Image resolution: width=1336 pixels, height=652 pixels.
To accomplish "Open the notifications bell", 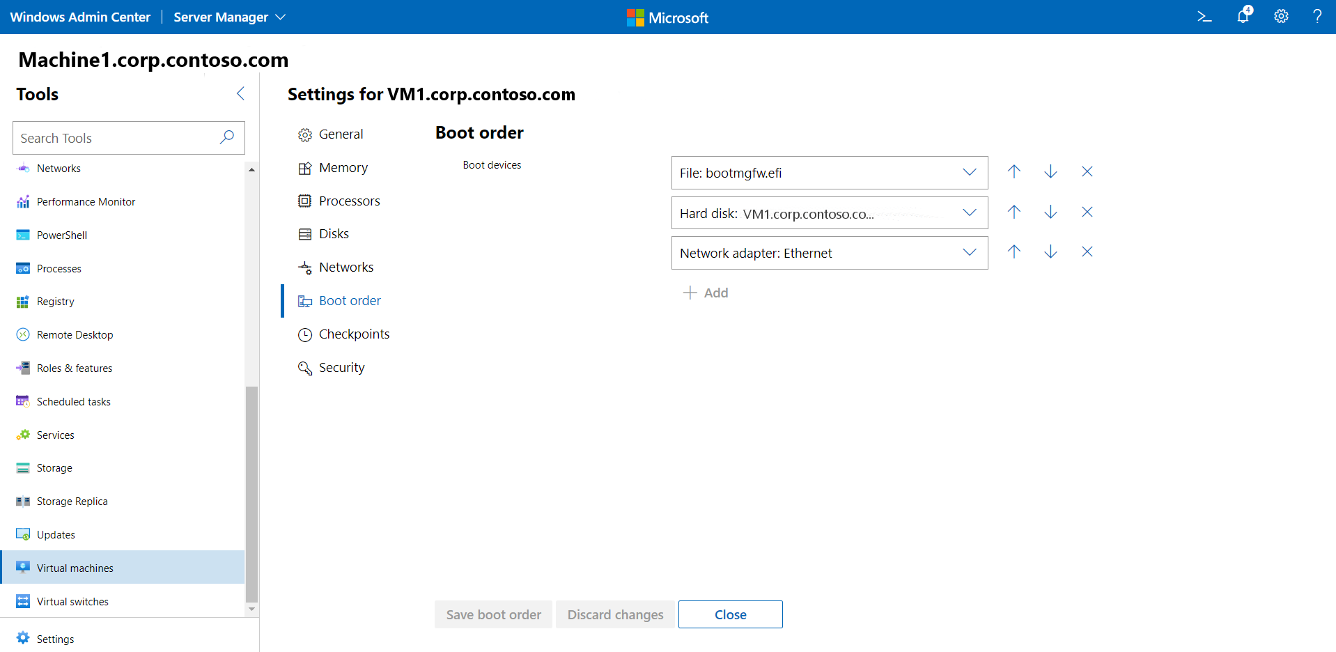I will [x=1243, y=16].
